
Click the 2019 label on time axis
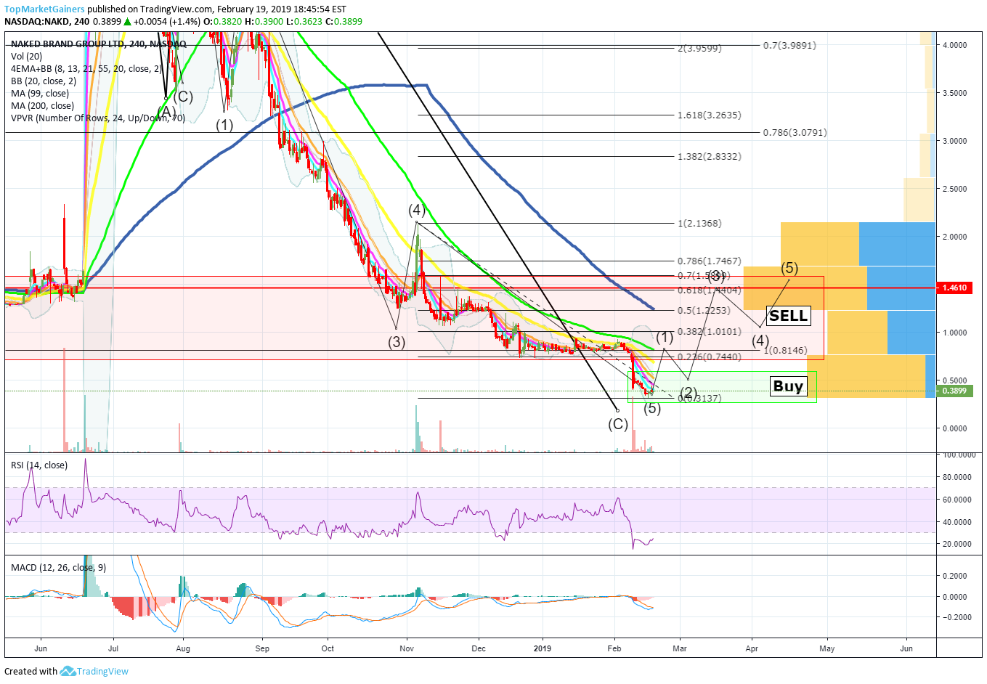coord(542,648)
